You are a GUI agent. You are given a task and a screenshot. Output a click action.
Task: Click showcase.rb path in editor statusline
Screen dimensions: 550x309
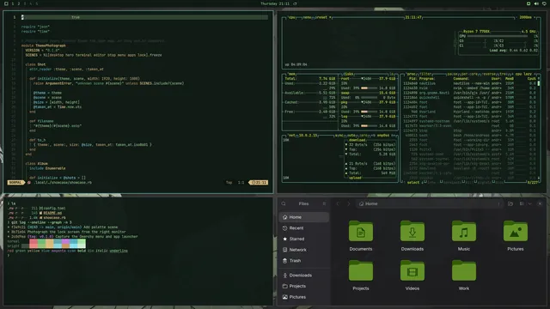click(x=63, y=183)
